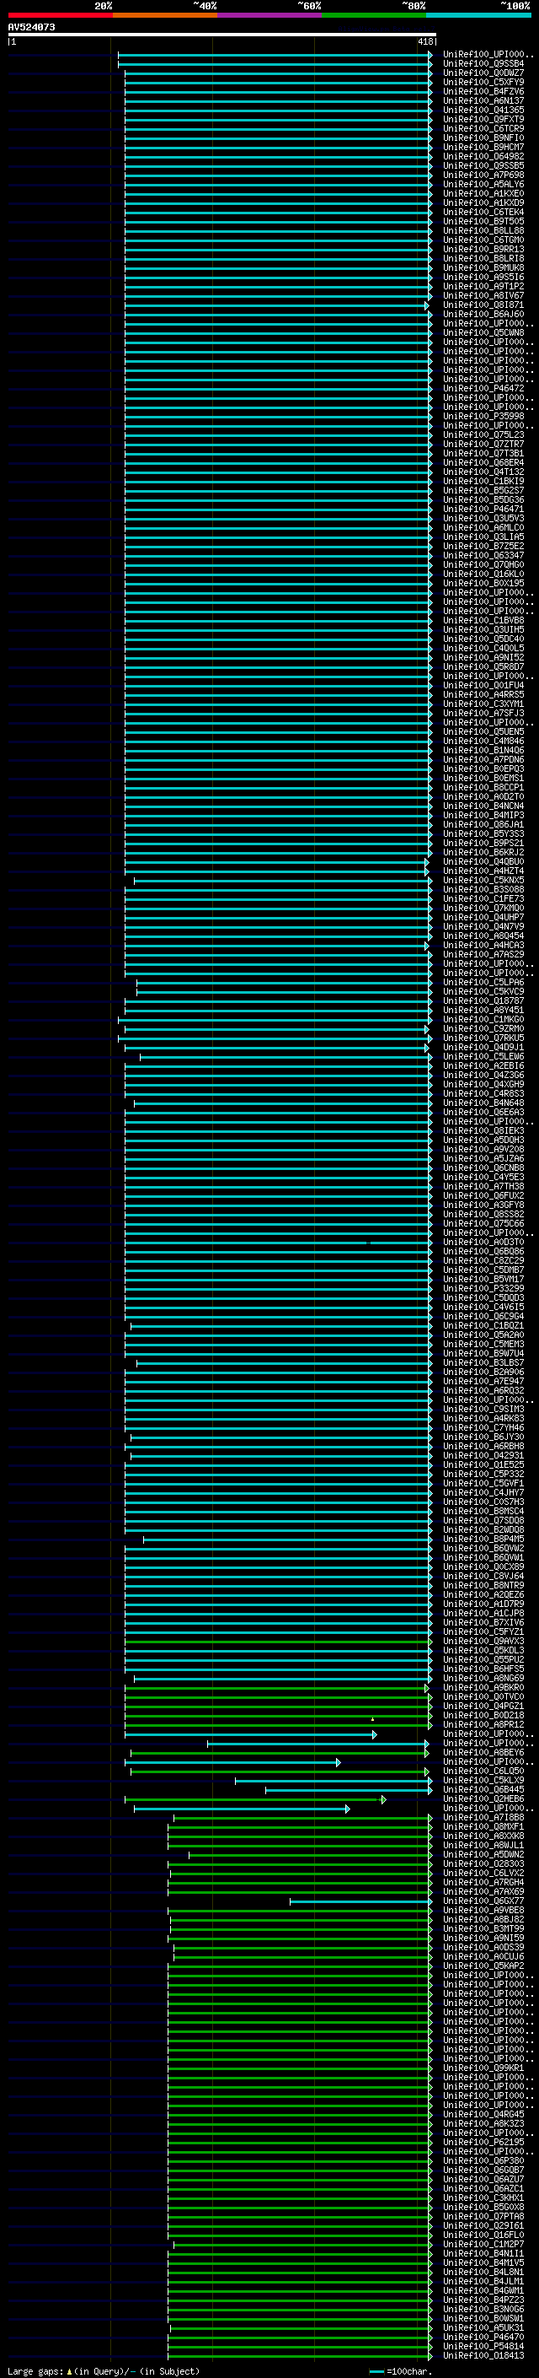Click the orange ~40% identity color segment

click(164, 15)
